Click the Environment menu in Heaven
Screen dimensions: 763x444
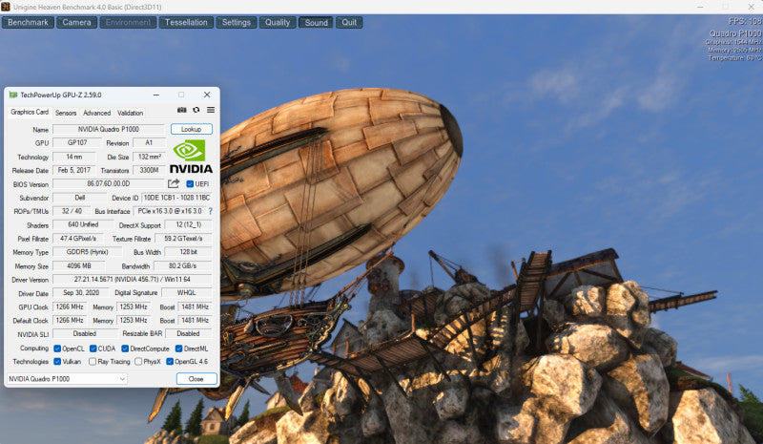coord(128,22)
